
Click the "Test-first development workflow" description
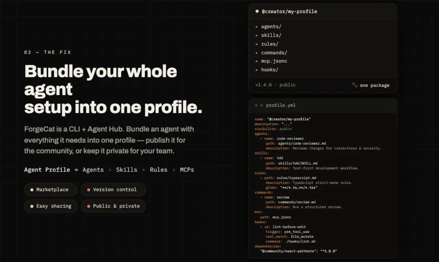click(326, 168)
